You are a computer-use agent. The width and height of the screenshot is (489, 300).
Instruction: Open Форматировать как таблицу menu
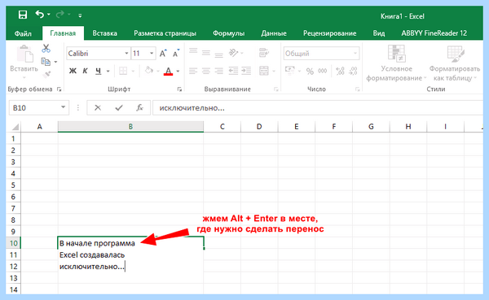pyautogui.click(x=455, y=63)
